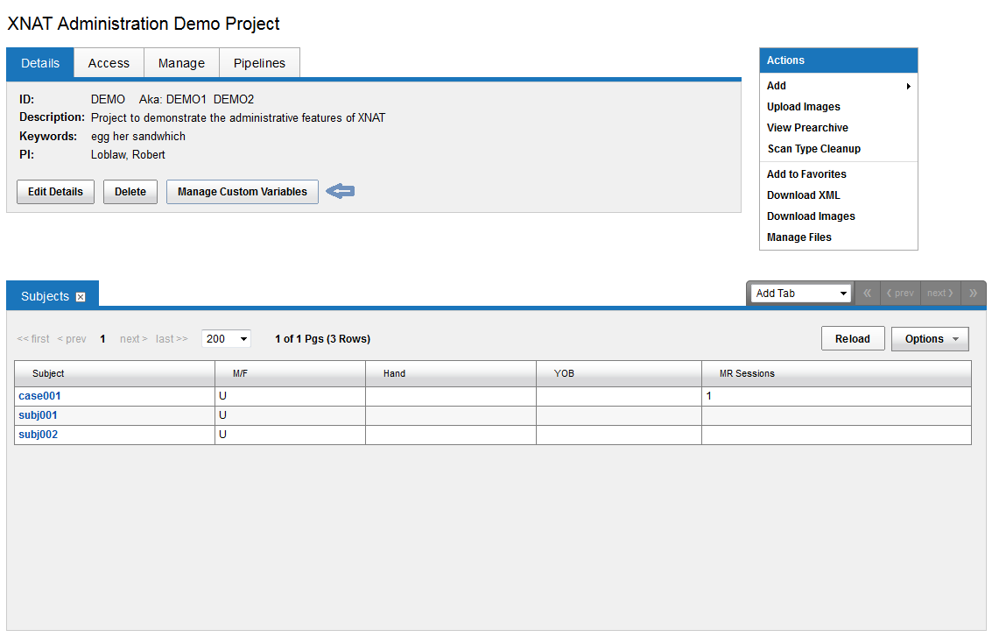This screenshot has width=992, height=637.
Task: Open subject case001 link
Action: [39, 396]
